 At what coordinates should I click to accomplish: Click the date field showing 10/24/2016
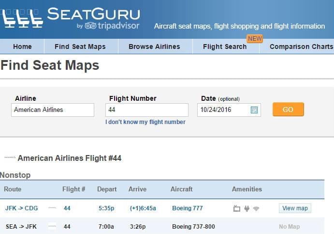[x=224, y=110]
